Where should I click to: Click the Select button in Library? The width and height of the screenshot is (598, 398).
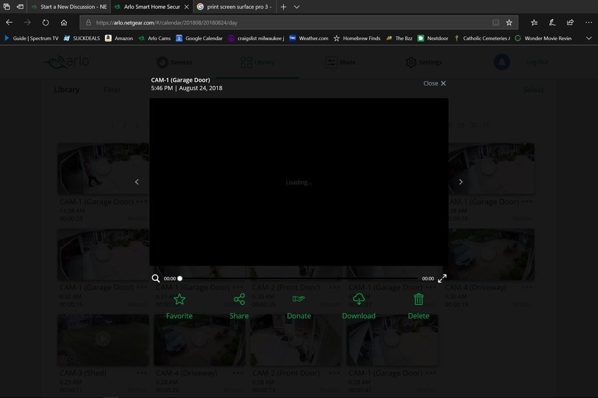click(533, 90)
